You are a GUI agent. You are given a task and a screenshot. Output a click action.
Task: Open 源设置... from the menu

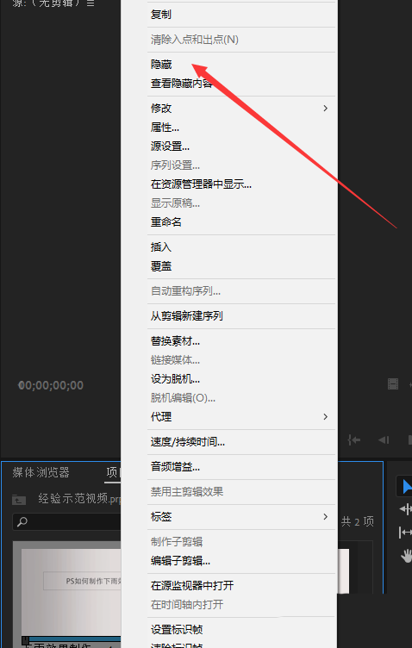(x=171, y=146)
